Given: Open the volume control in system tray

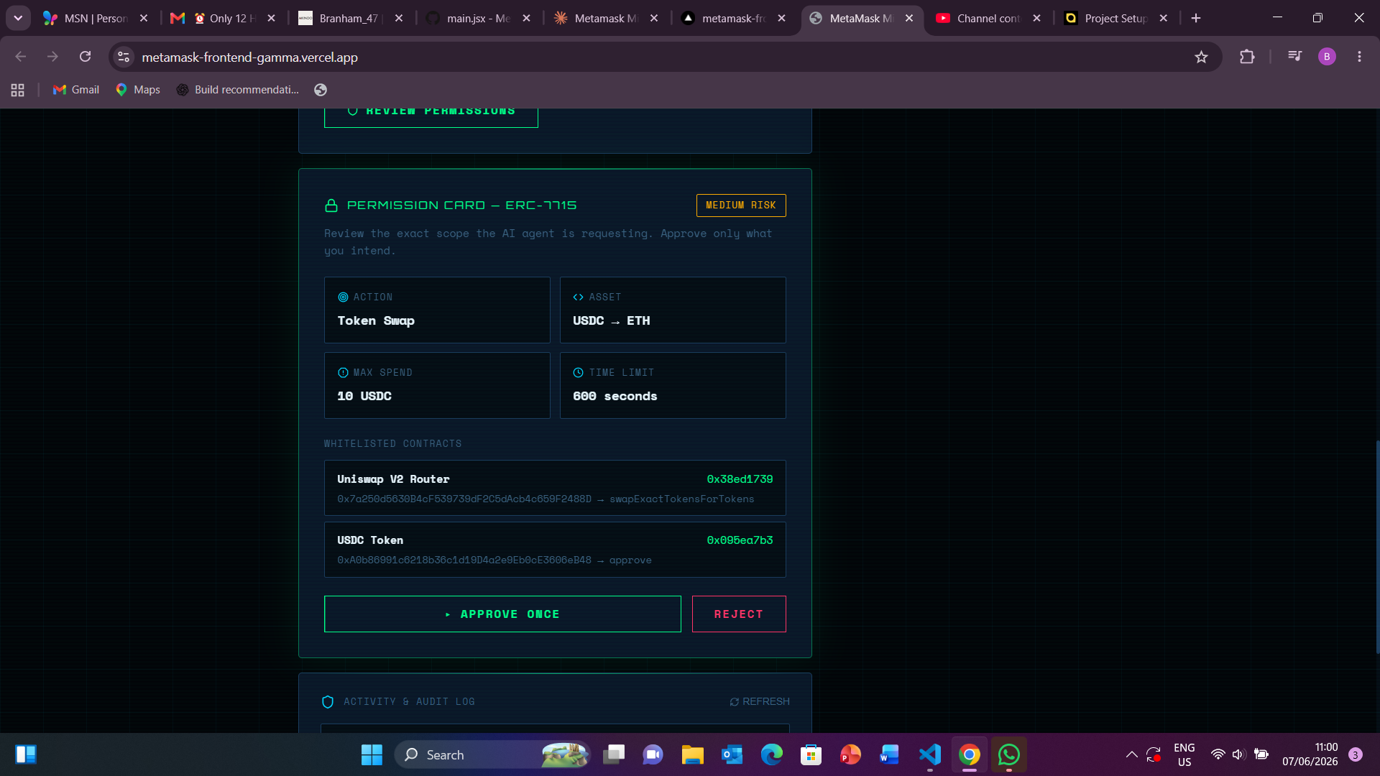Looking at the screenshot, I should point(1238,754).
